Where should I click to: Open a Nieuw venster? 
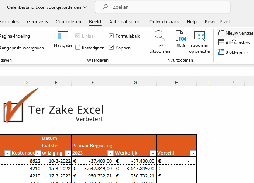(236, 33)
